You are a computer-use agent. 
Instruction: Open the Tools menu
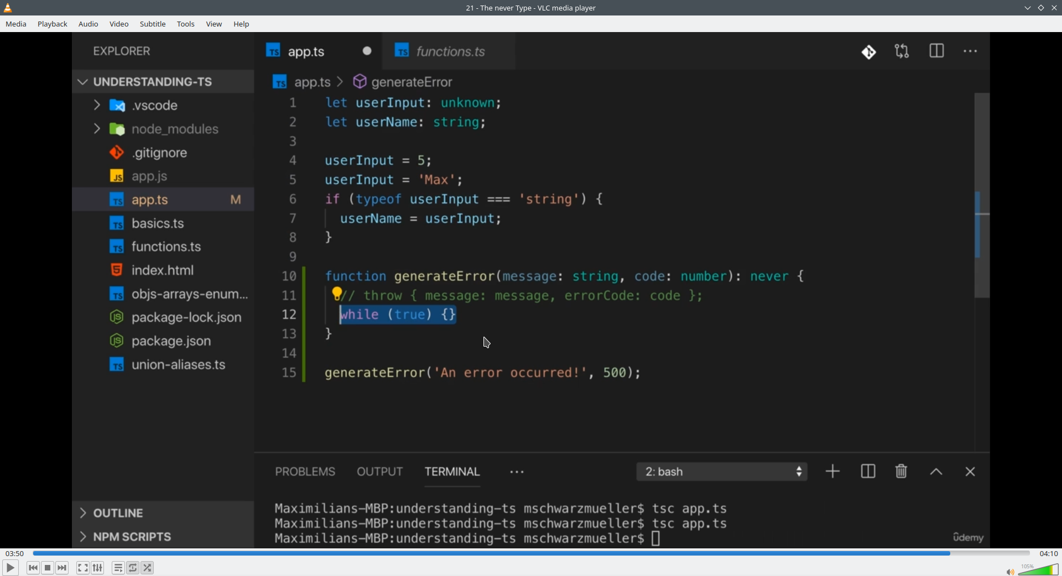[186, 24]
